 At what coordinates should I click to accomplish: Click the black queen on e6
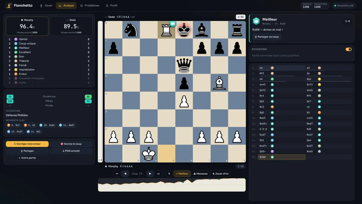tap(184, 65)
